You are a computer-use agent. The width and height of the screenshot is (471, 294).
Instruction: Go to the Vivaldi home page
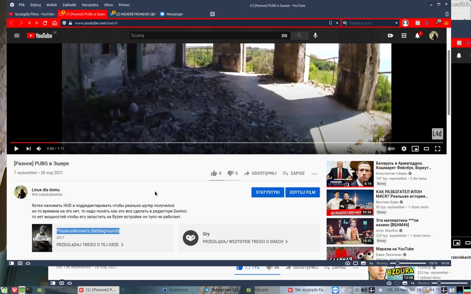(55, 23)
